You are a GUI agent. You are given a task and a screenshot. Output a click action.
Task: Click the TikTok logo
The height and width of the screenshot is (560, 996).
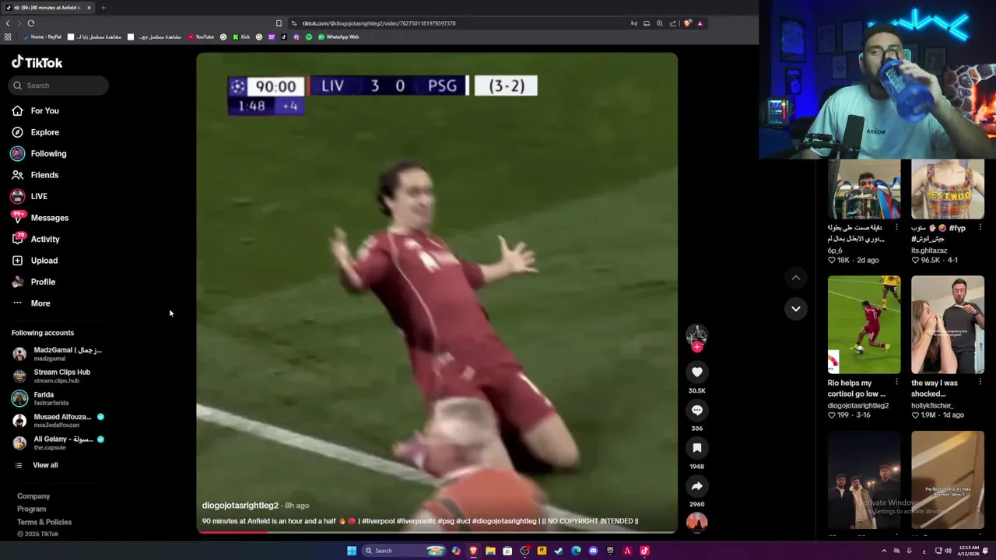[37, 62]
